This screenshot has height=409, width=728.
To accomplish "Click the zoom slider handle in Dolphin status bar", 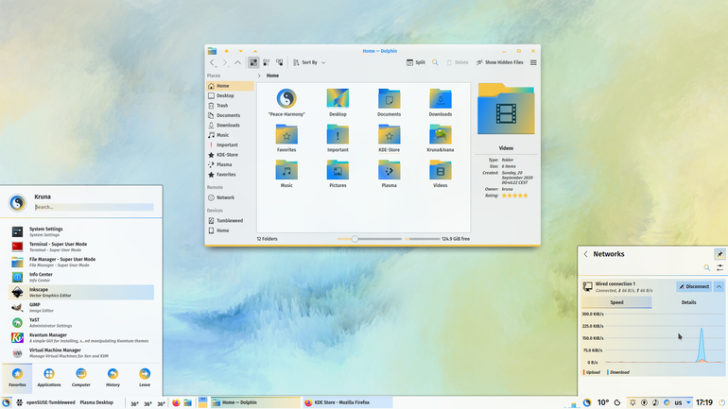I will pos(355,239).
